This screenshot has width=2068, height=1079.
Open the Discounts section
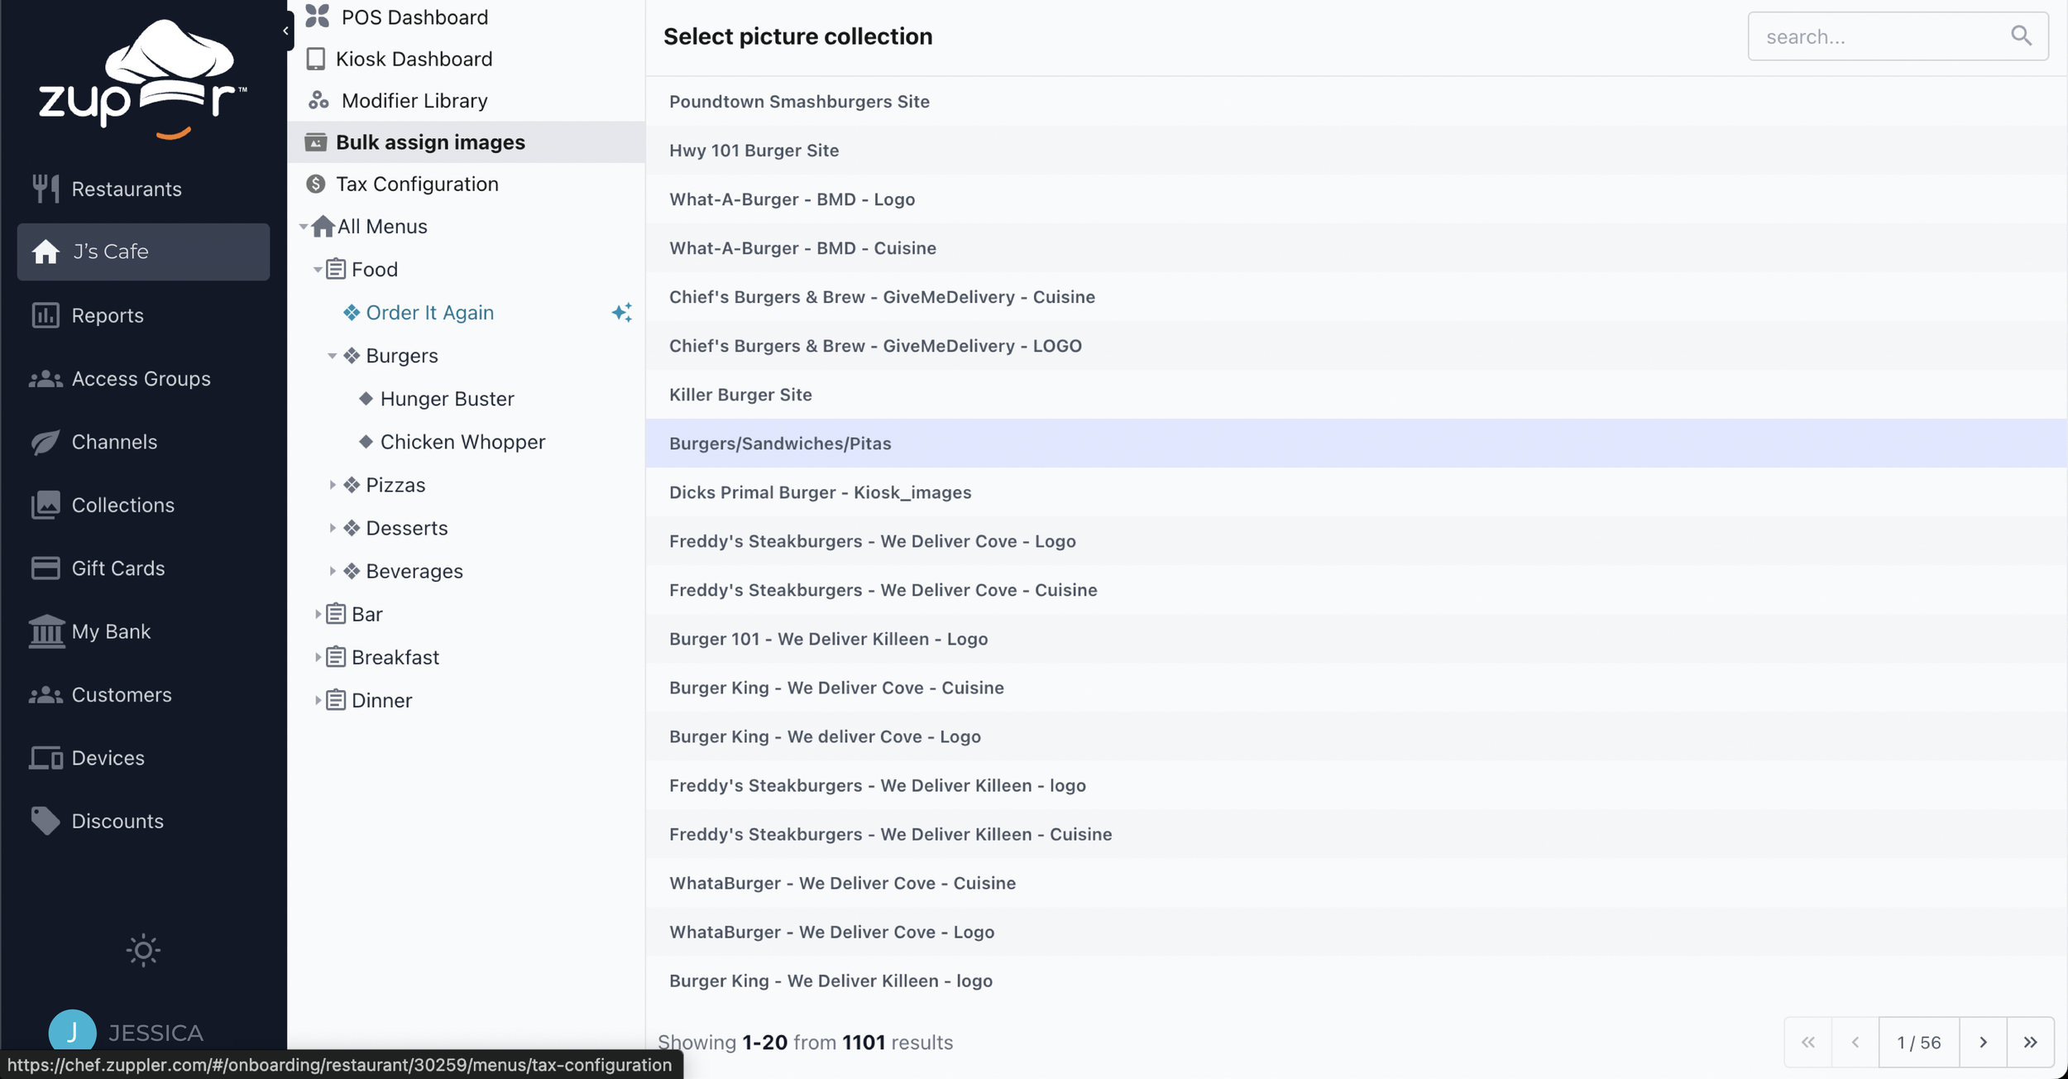117,821
